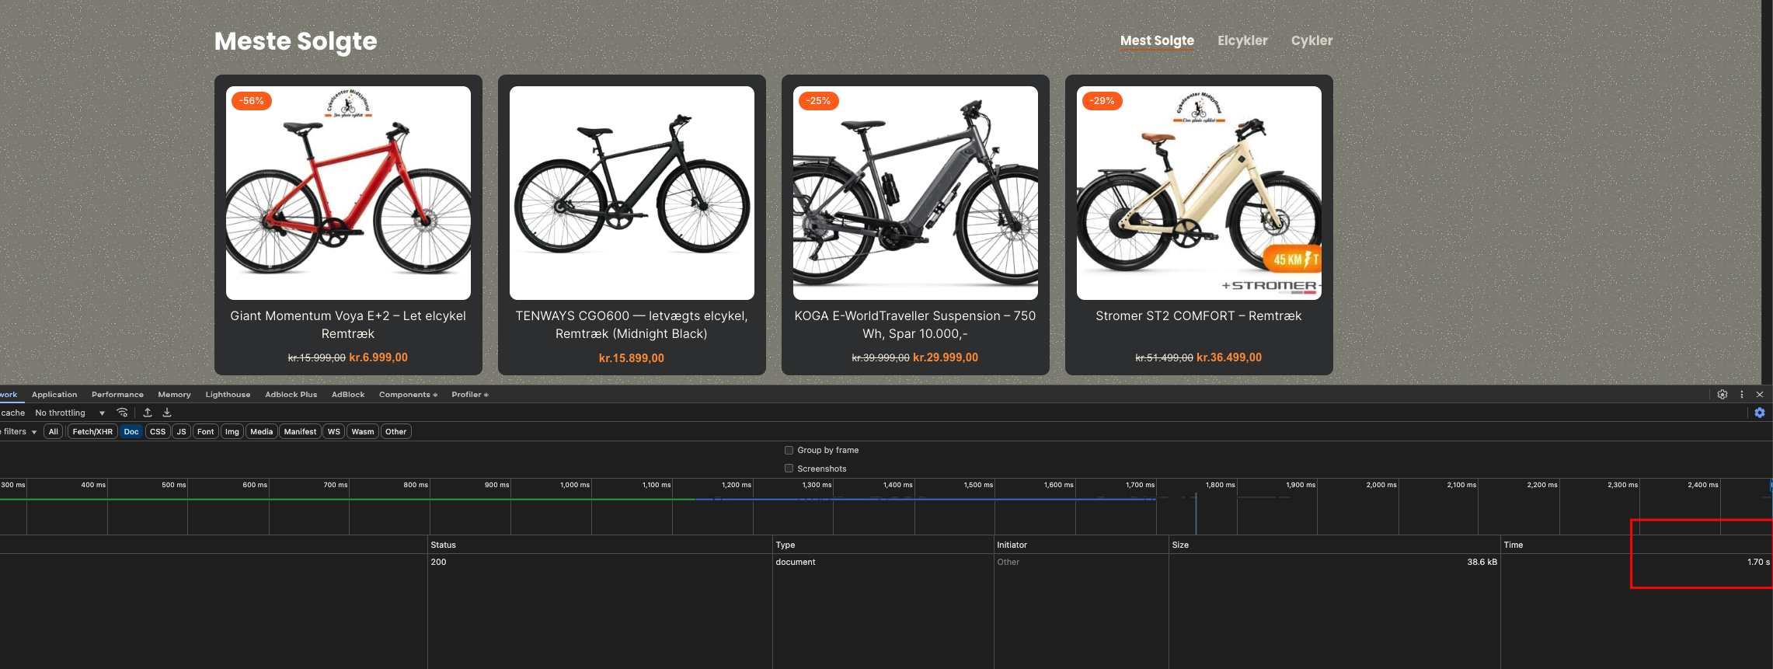
Task: Filter requests by Wasm
Action: [363, 432]
